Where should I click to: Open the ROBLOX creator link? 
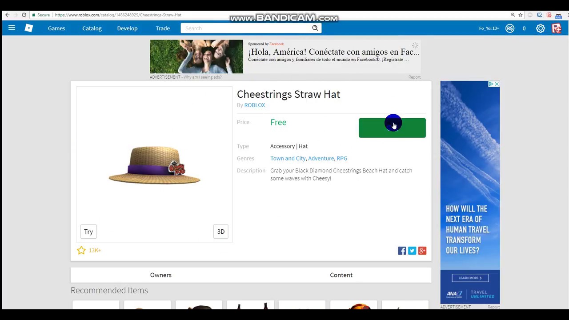255,105
